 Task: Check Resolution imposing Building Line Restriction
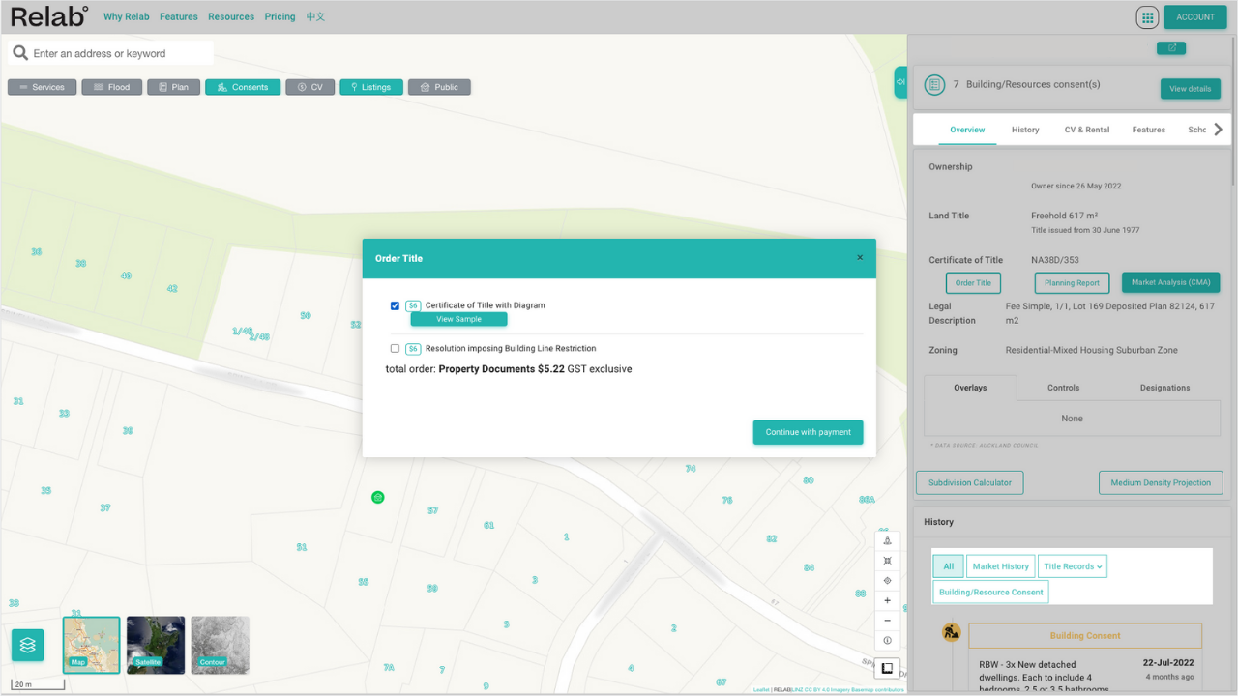pos(395,348)
